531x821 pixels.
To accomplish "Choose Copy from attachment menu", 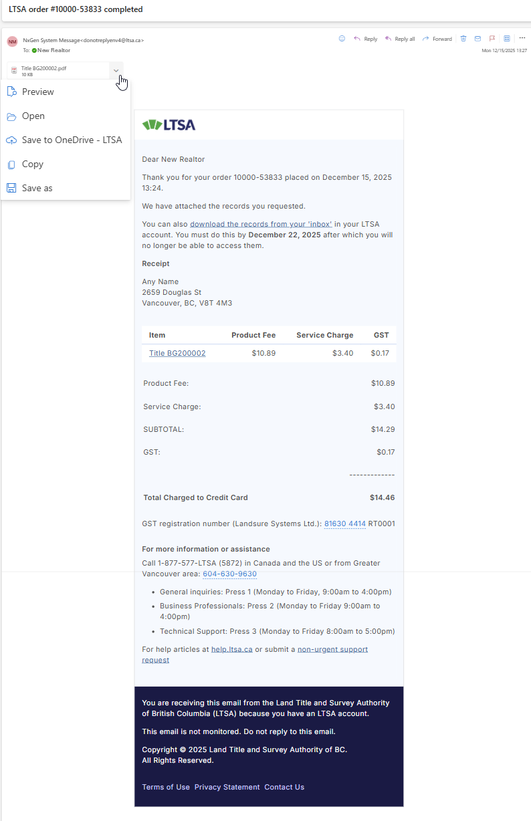I will tap(32, 164).
